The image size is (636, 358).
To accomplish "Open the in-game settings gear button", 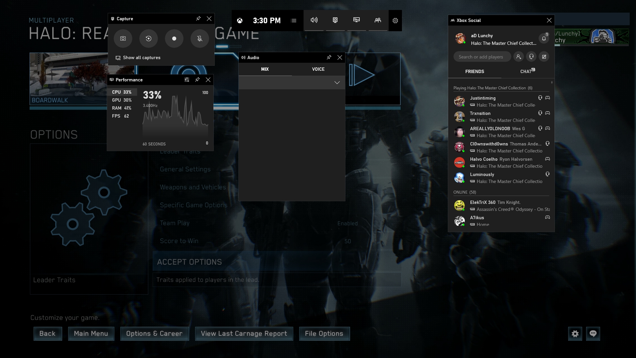I will pos(575,334).
